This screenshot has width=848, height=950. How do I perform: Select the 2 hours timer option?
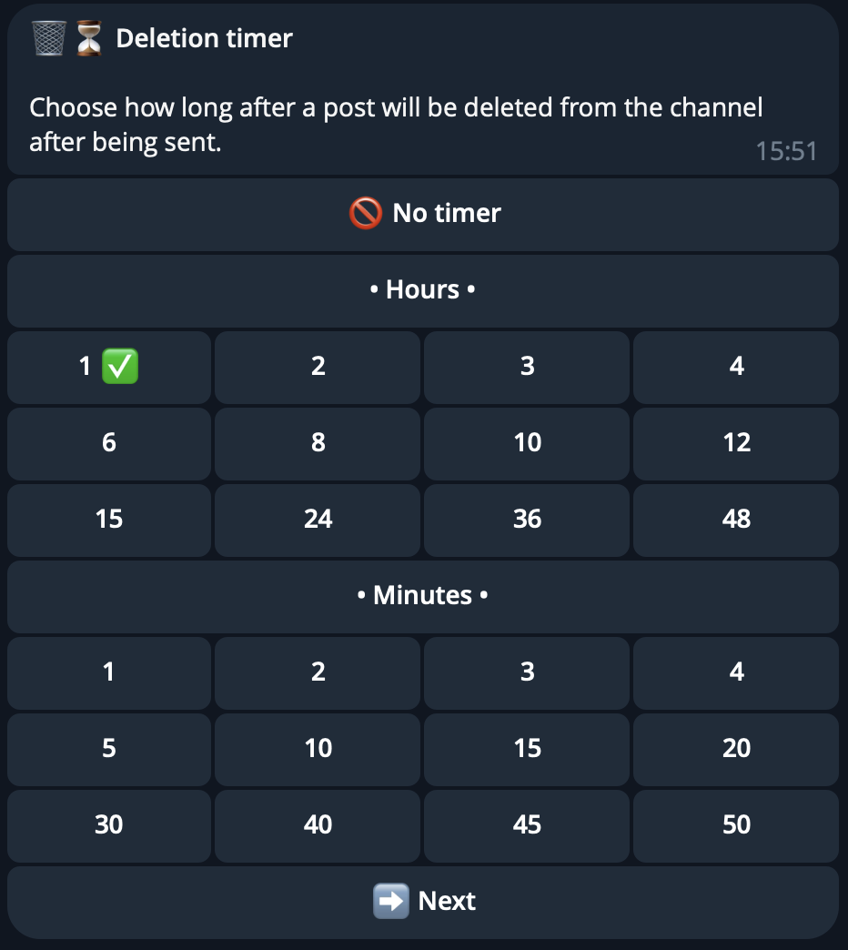coord(318,366)
